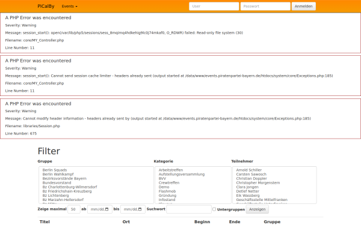Open calendar picker icon for bis date
361x225 pixels.
point(140,209)
